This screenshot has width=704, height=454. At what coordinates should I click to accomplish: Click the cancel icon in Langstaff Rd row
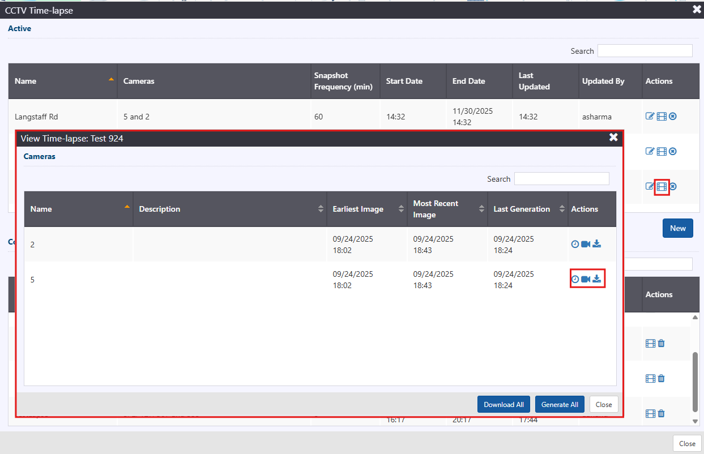(673, 117)
